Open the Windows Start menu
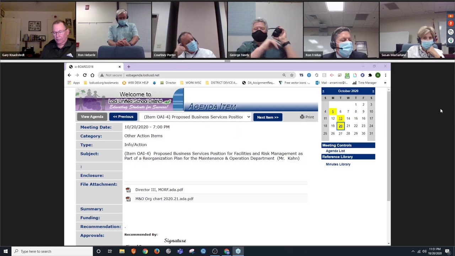455x256 pixels. pyautogui.click(x=6, y=251)
